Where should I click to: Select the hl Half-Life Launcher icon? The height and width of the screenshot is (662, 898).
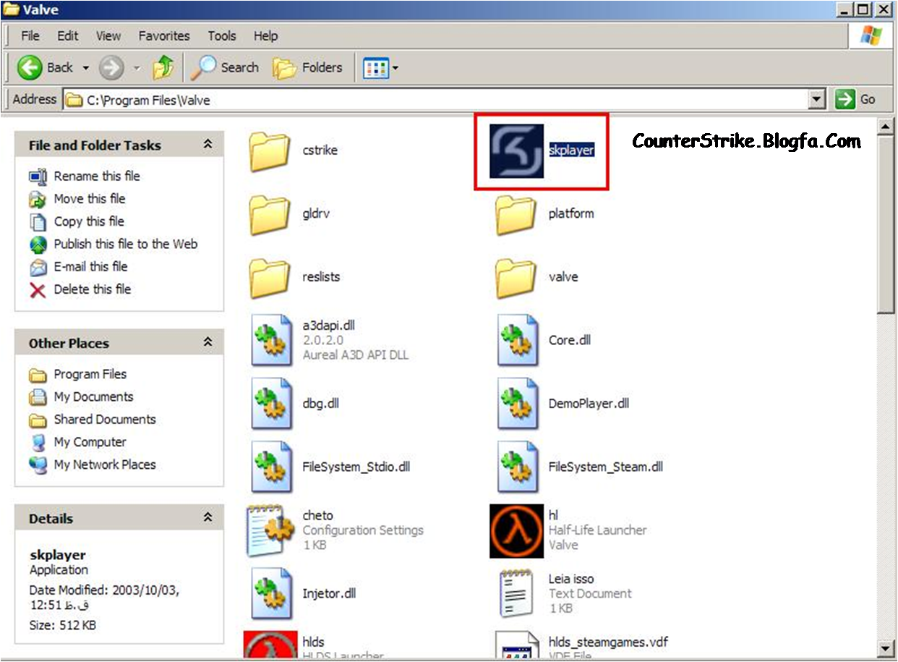click(516, 531)
